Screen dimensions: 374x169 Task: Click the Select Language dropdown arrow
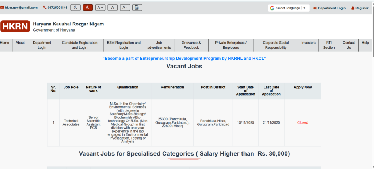(x=304, y=8)
